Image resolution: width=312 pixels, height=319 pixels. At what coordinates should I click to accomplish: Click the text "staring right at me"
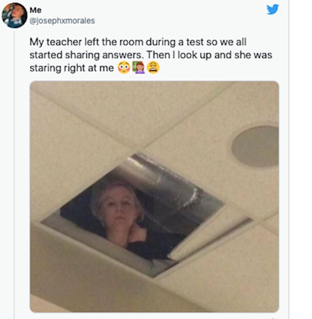(x=72, y=68)
